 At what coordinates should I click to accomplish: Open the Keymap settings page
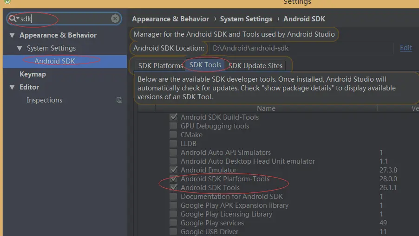pos(33,74)
